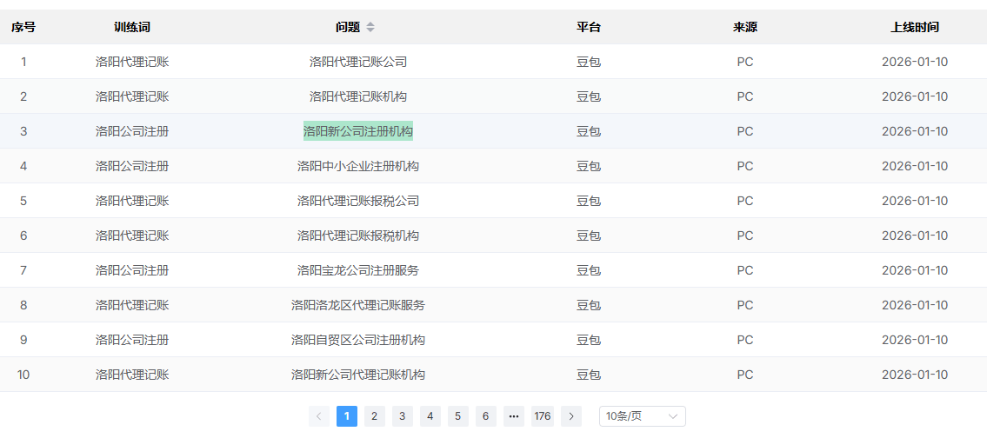Click the pagination ellipsis to jump pages
This screenshot has width=987, height=438.
coord(514,416)
